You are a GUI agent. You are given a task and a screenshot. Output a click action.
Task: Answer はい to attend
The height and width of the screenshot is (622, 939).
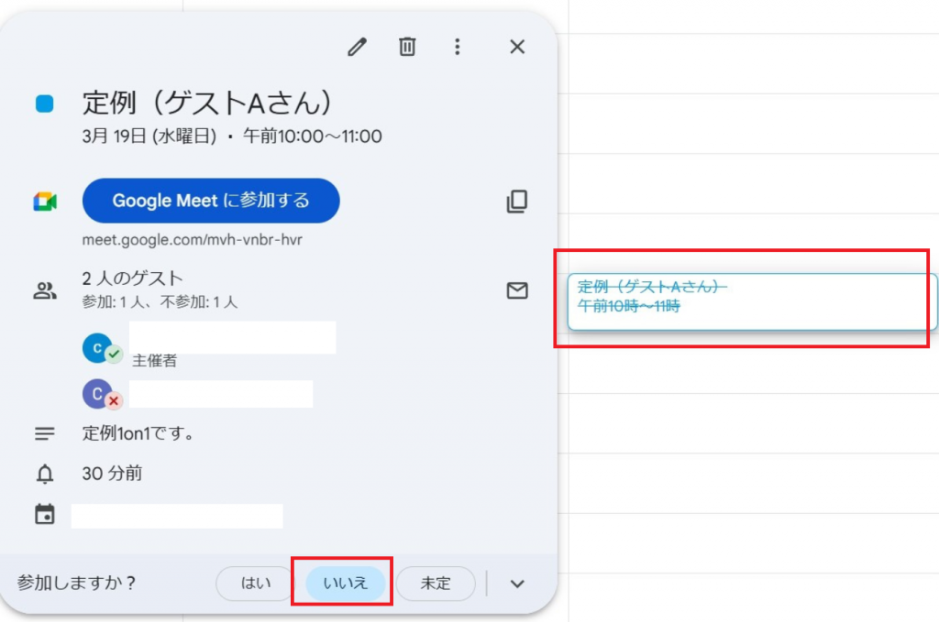click(256, 584)
